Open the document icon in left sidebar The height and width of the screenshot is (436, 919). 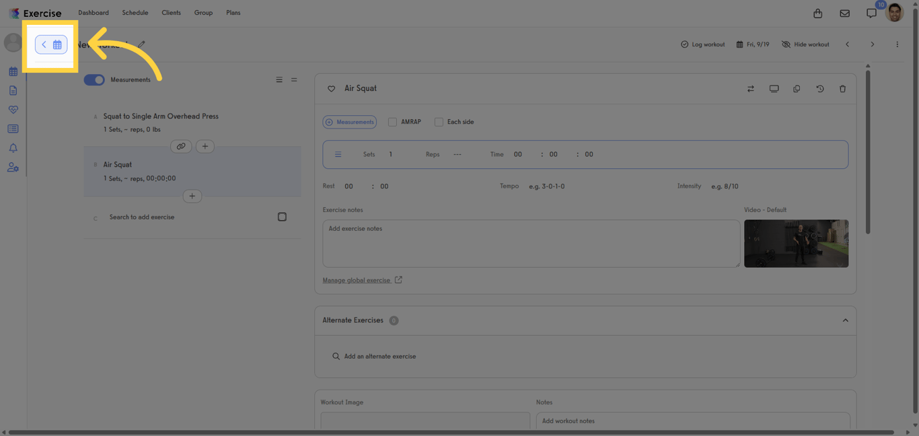[13, 90]
